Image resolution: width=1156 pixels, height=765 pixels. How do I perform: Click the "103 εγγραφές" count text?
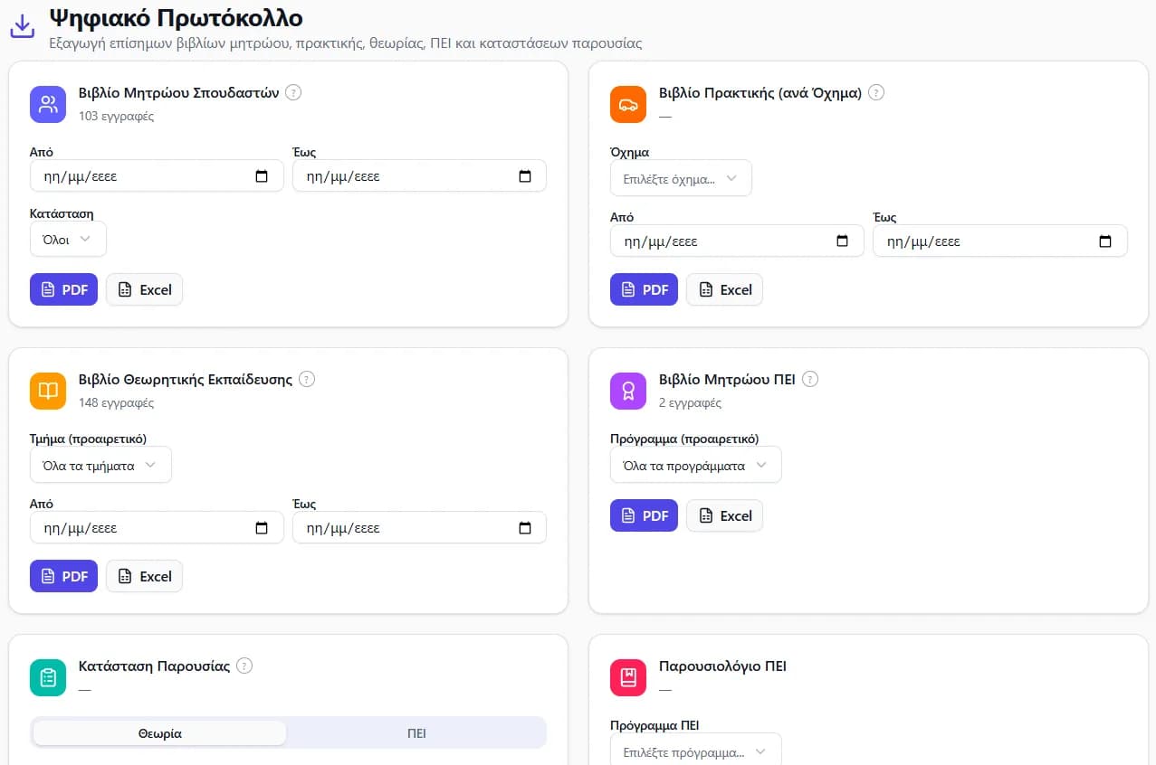(x=116, y=116)
